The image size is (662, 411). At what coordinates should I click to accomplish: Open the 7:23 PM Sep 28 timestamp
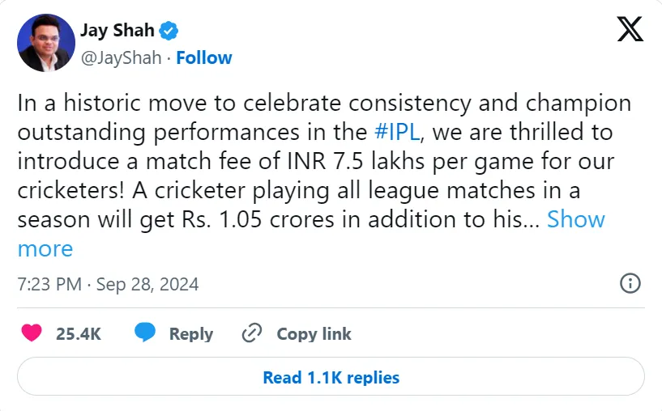[108, 285]
